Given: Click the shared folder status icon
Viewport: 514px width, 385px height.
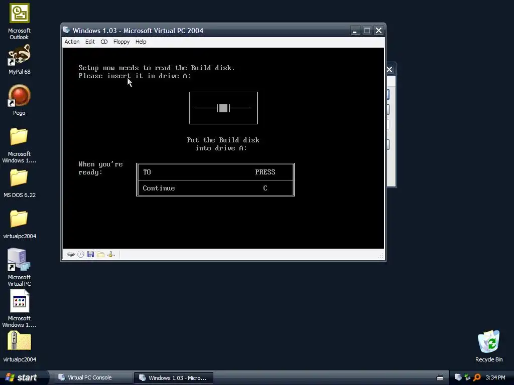Looking at the screenshot, I should coord(100,254).
